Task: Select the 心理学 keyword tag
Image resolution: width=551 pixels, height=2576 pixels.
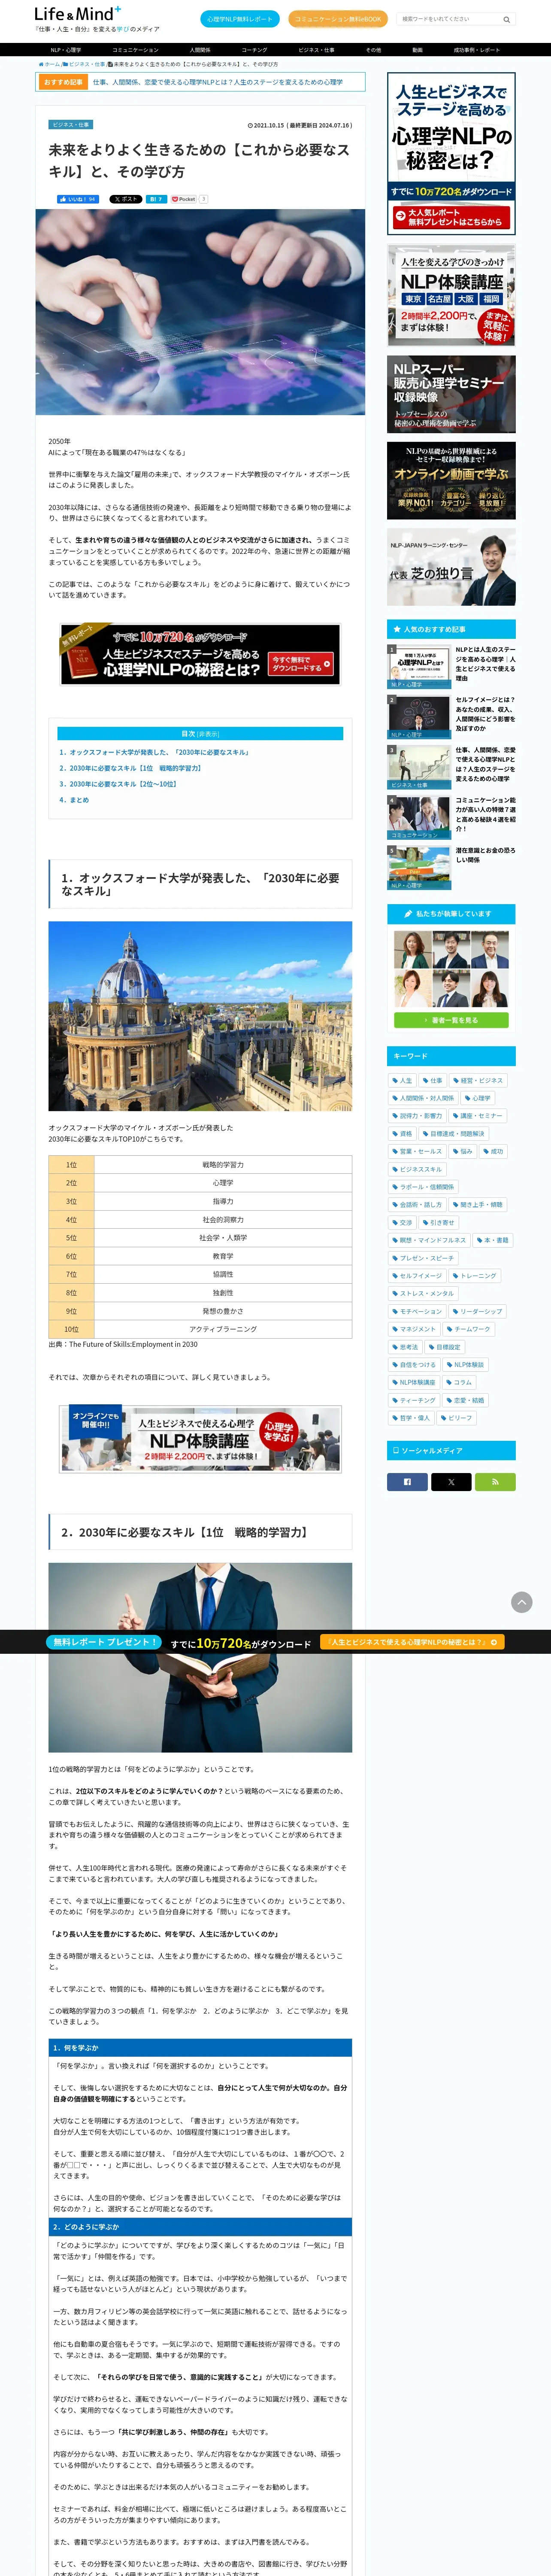Action: pos(478,1098)
